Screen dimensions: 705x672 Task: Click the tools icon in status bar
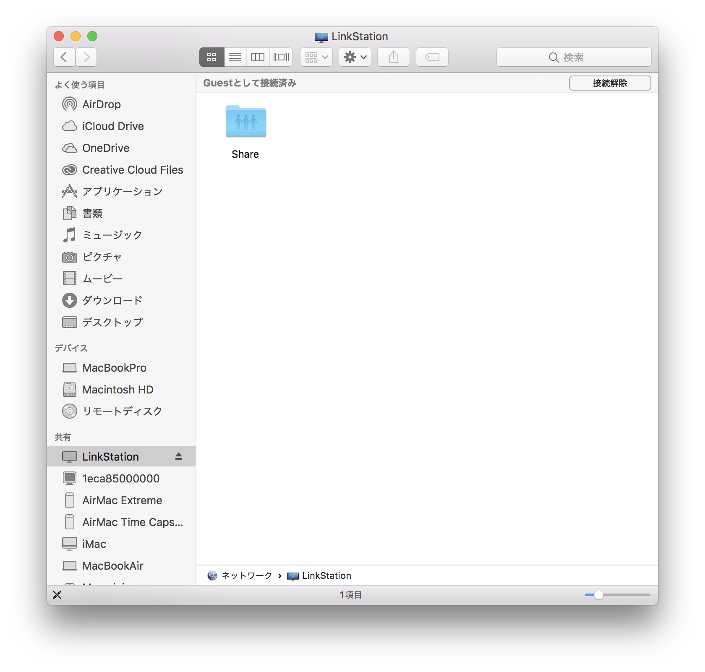[x=57, y=595]
